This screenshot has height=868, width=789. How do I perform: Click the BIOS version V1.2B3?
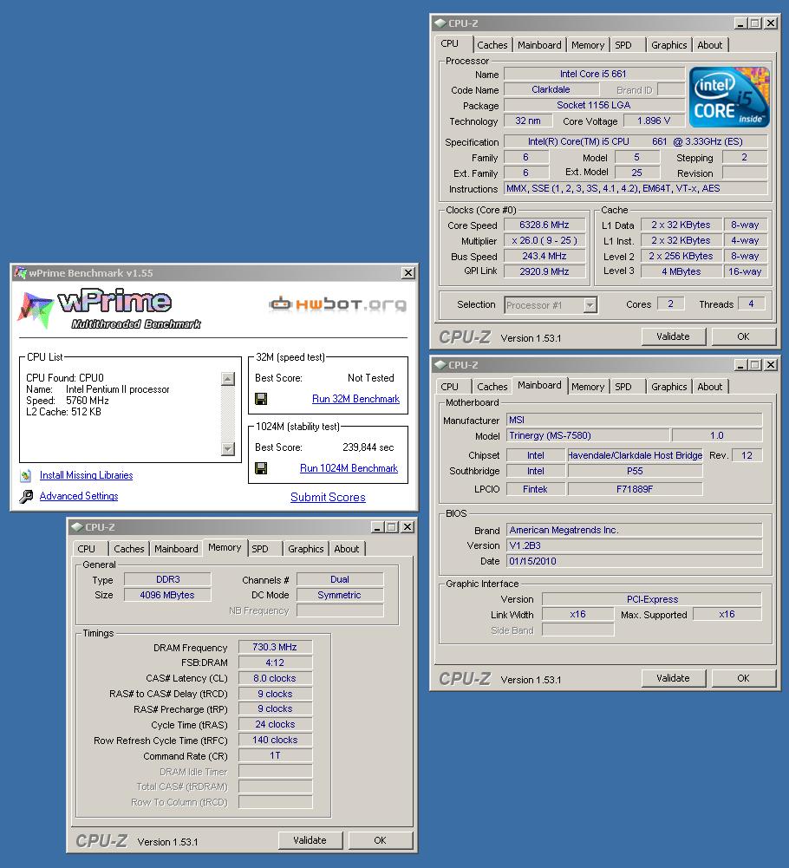click(x=635, y=545)
